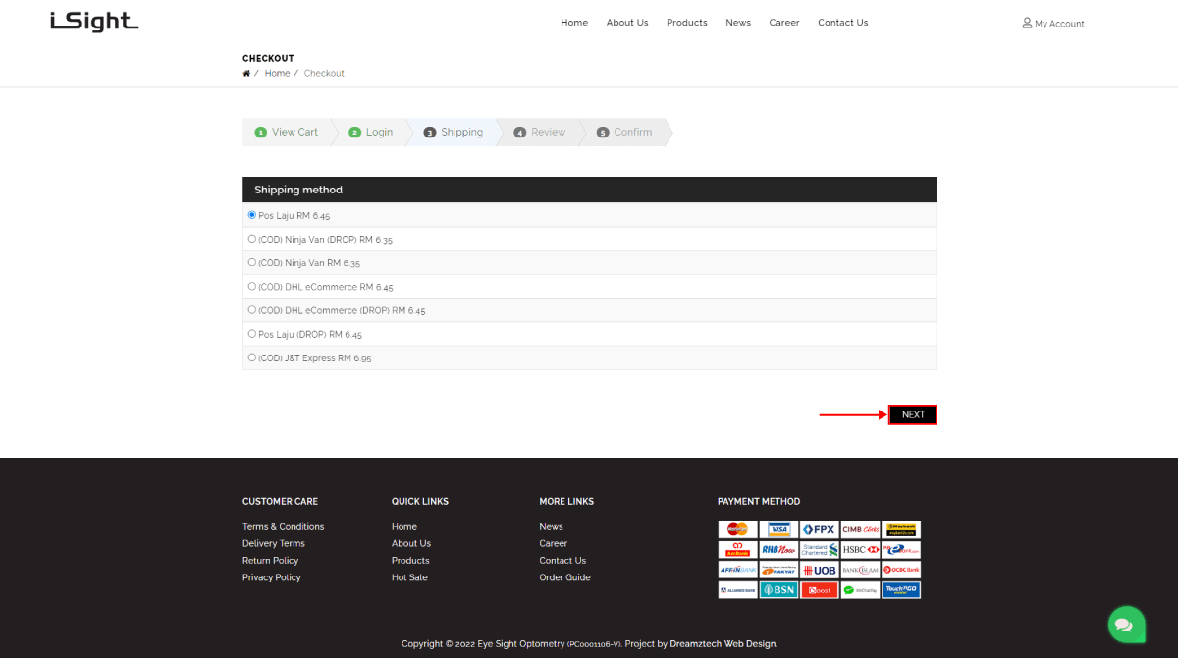Open Contact Us link under More Links

click(562, 561)
